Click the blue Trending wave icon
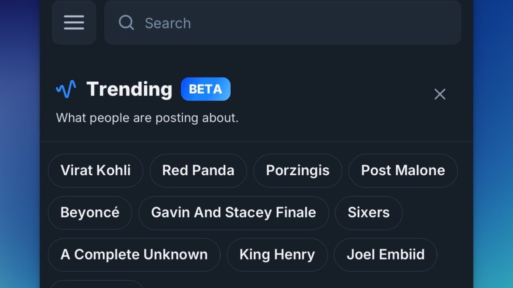Viewport: 513px width, 288px height. [x=66, y=89]
